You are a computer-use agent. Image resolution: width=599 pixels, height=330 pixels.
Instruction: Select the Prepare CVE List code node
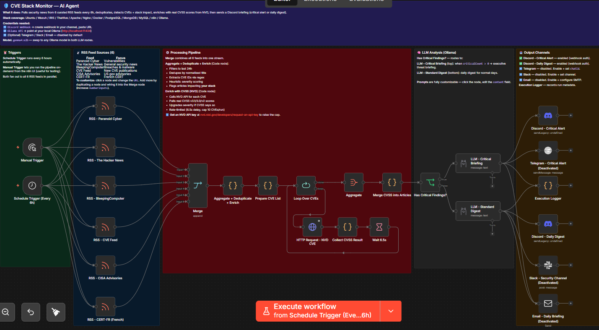click(268, 185)
